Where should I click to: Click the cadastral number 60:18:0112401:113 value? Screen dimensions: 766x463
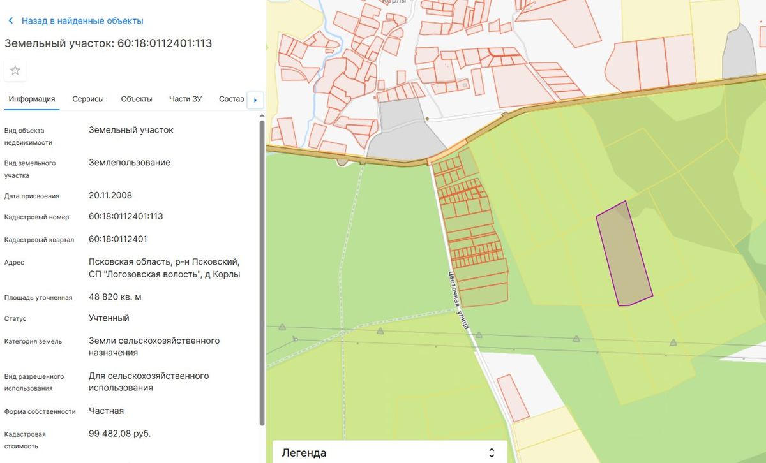click(126, 216)
